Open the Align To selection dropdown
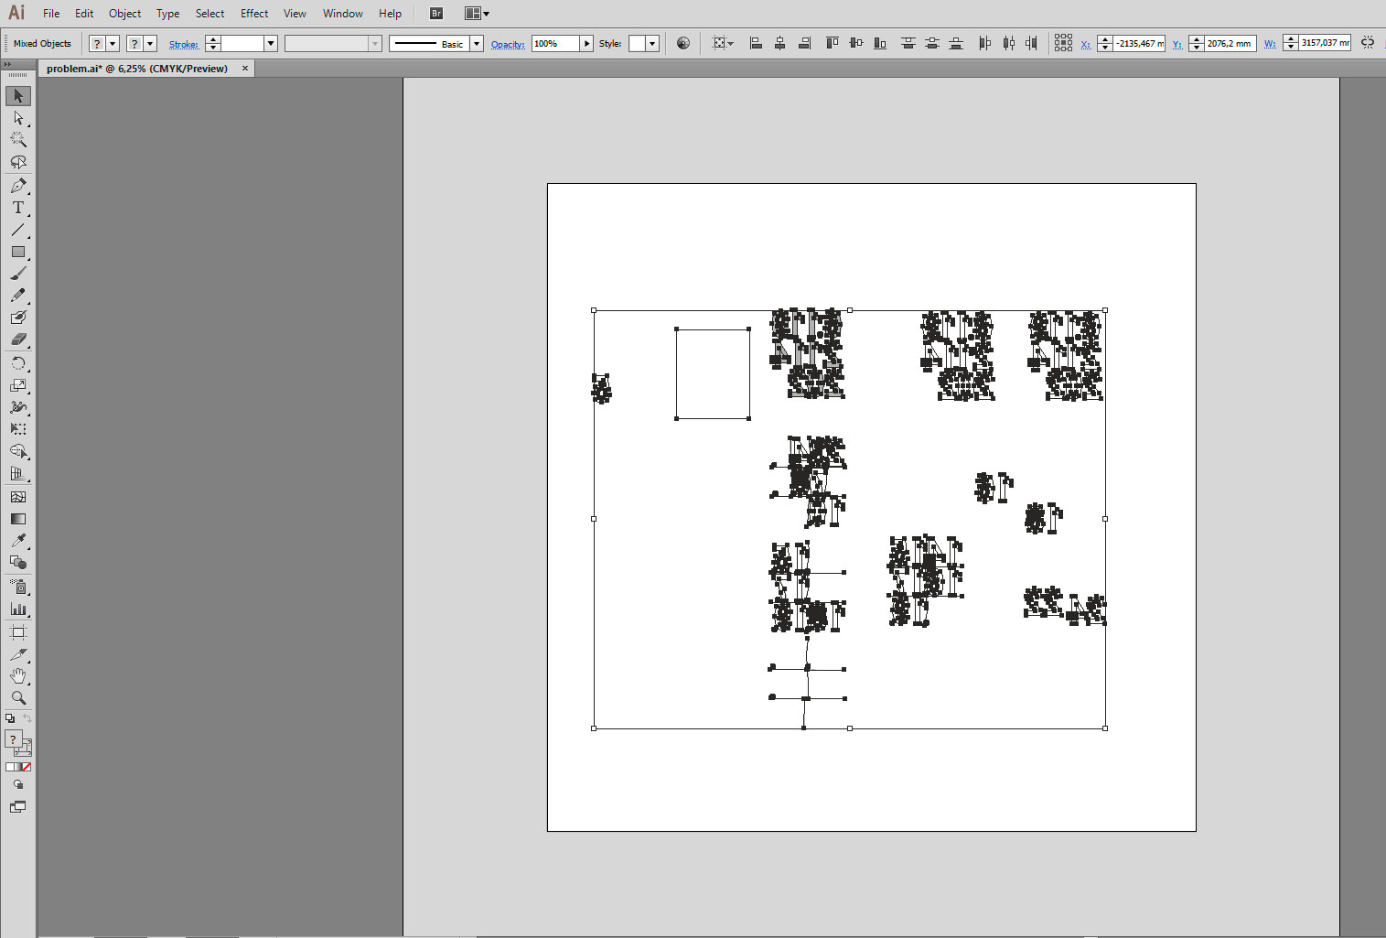 (x=723, y=43)
